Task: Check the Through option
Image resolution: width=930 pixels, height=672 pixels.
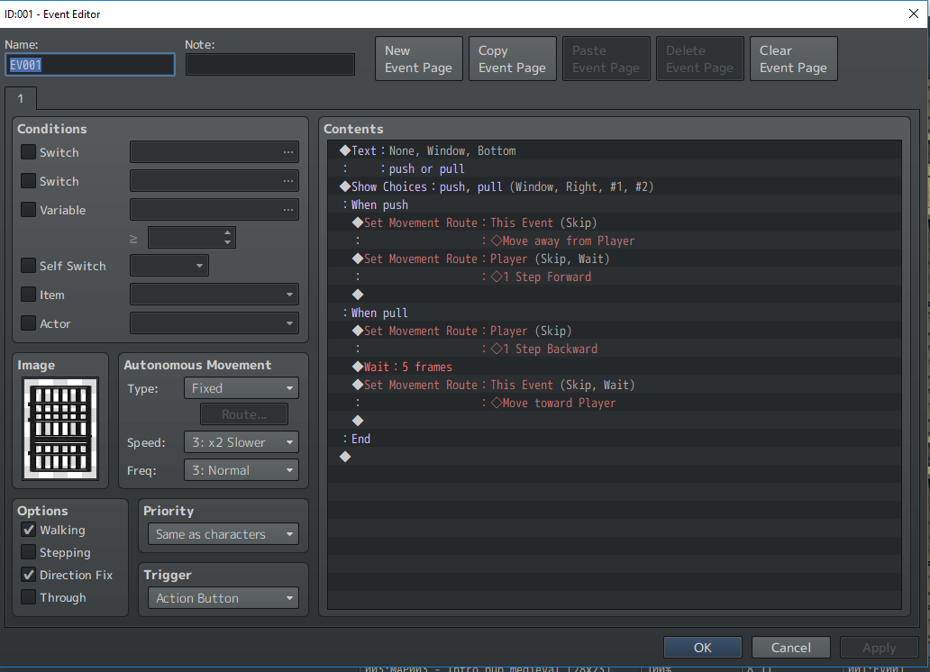Action: (x=28, y=597)
